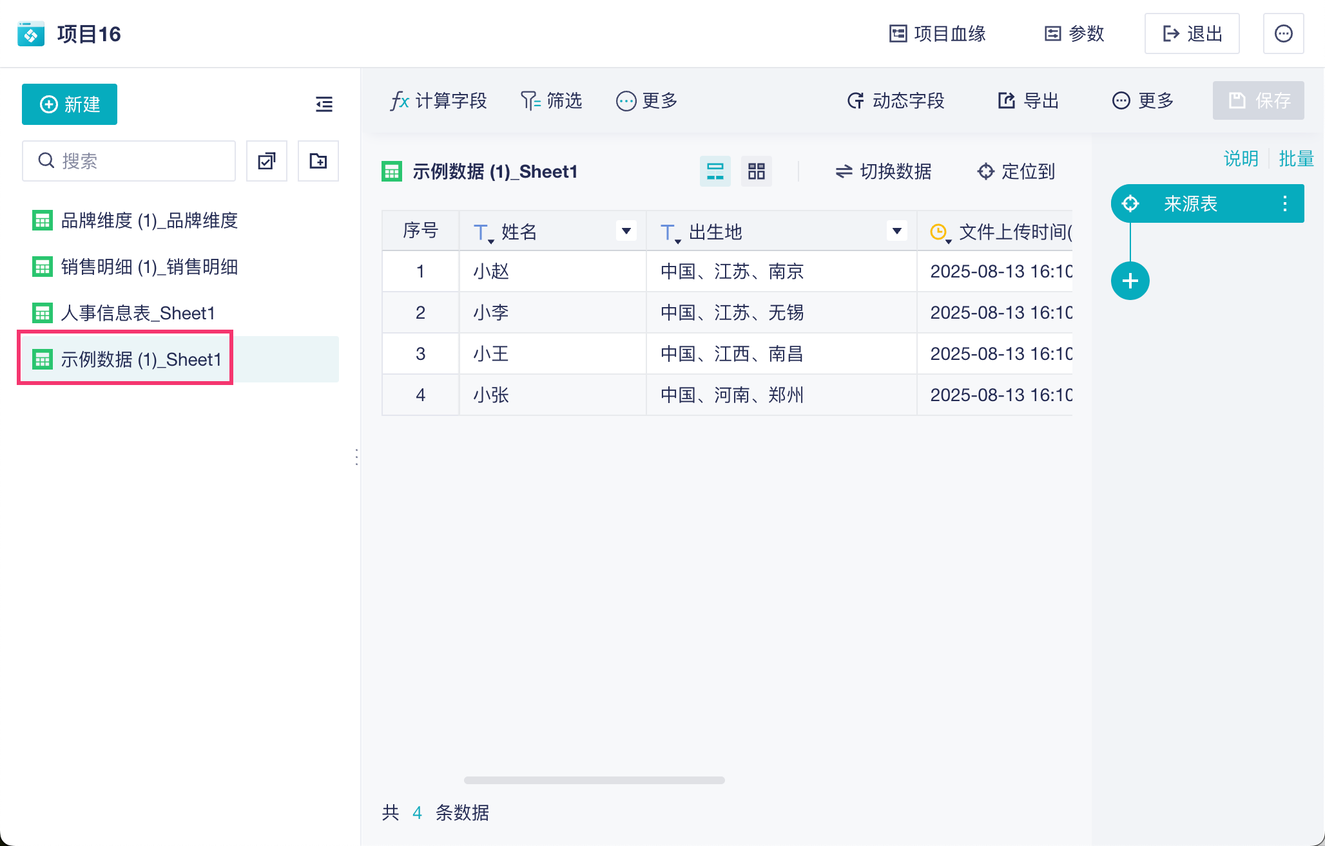Open the three-dot menu on 来源表 node
This screenshot has height=846, width=1325.
pyautogui.click(x=1285, y=203)
